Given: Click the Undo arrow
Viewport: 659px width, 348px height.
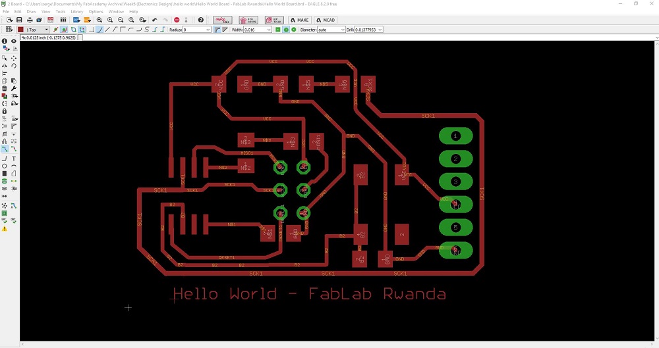Looking at the screenshot, I should 155,20.
